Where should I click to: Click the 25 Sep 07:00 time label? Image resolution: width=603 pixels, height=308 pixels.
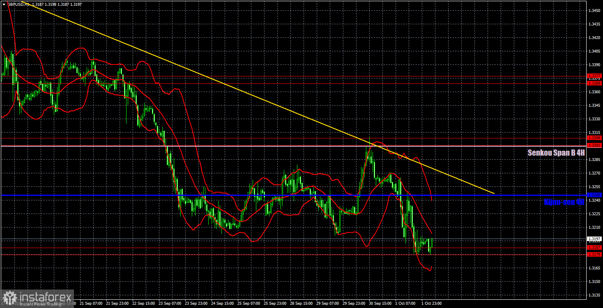pyautogui.click(x=249, y=303)
